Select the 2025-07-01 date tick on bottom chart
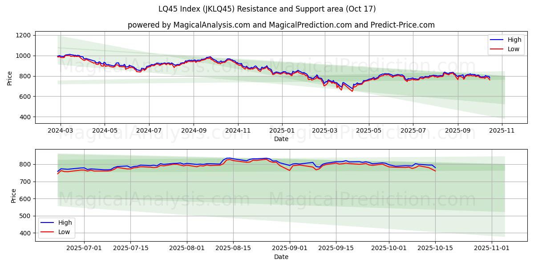Viewport: 534px width, 267px height. (84, 248)
